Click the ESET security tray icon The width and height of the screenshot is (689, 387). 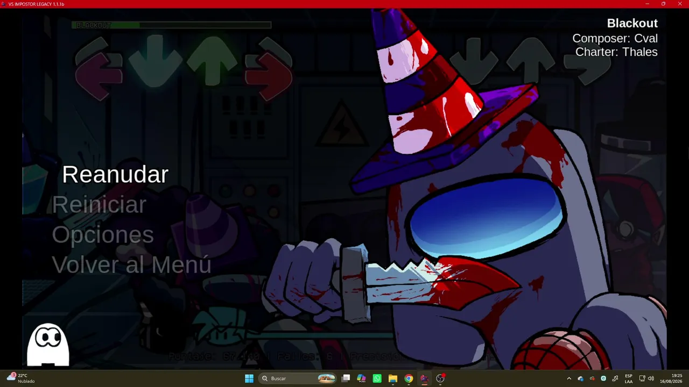click(603, 378)
